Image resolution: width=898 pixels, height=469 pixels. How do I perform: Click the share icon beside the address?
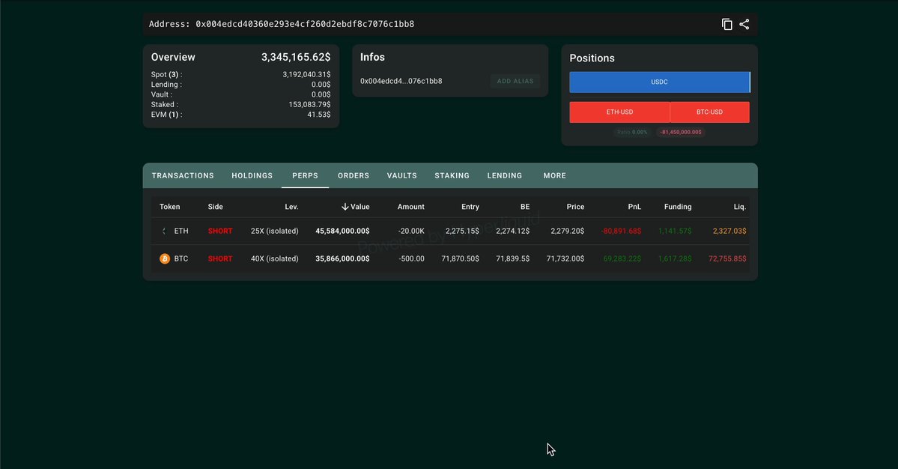click(744, 24)
